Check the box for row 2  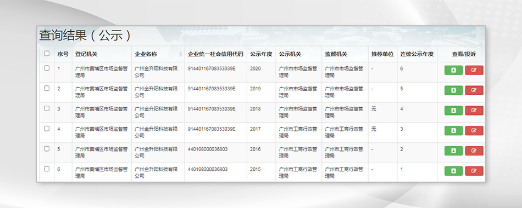pyautogui.click(x=47, y=88)
